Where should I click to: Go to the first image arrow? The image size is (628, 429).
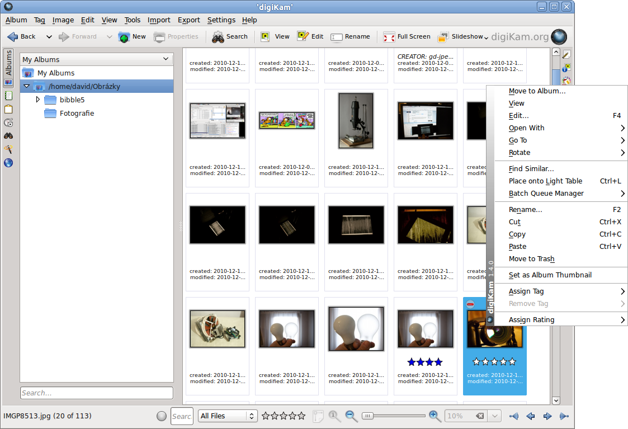click(x=514, y=416)
